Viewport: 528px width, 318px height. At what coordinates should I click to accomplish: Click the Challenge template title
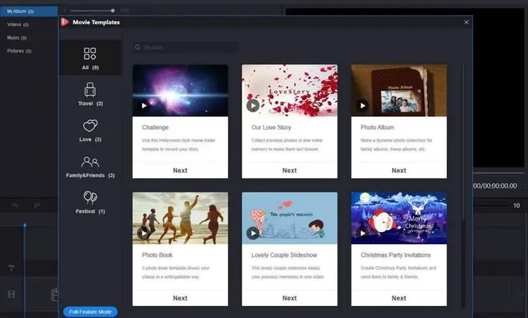[x=155, y=127]
